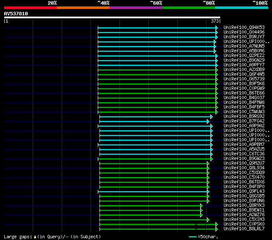
Task: Click the arrowhead on the UniRef100_B8LRL7 alignment
Action: [216, 229]
